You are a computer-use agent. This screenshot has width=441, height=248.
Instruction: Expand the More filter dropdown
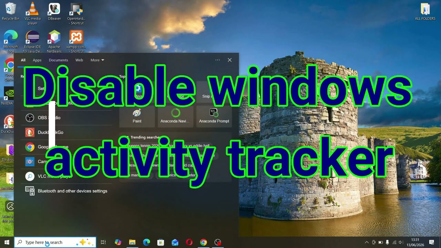[97, 60]
